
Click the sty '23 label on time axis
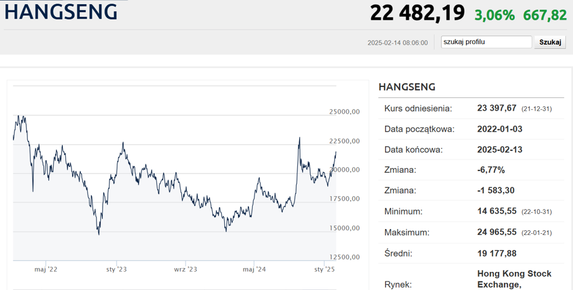(116, 269)
